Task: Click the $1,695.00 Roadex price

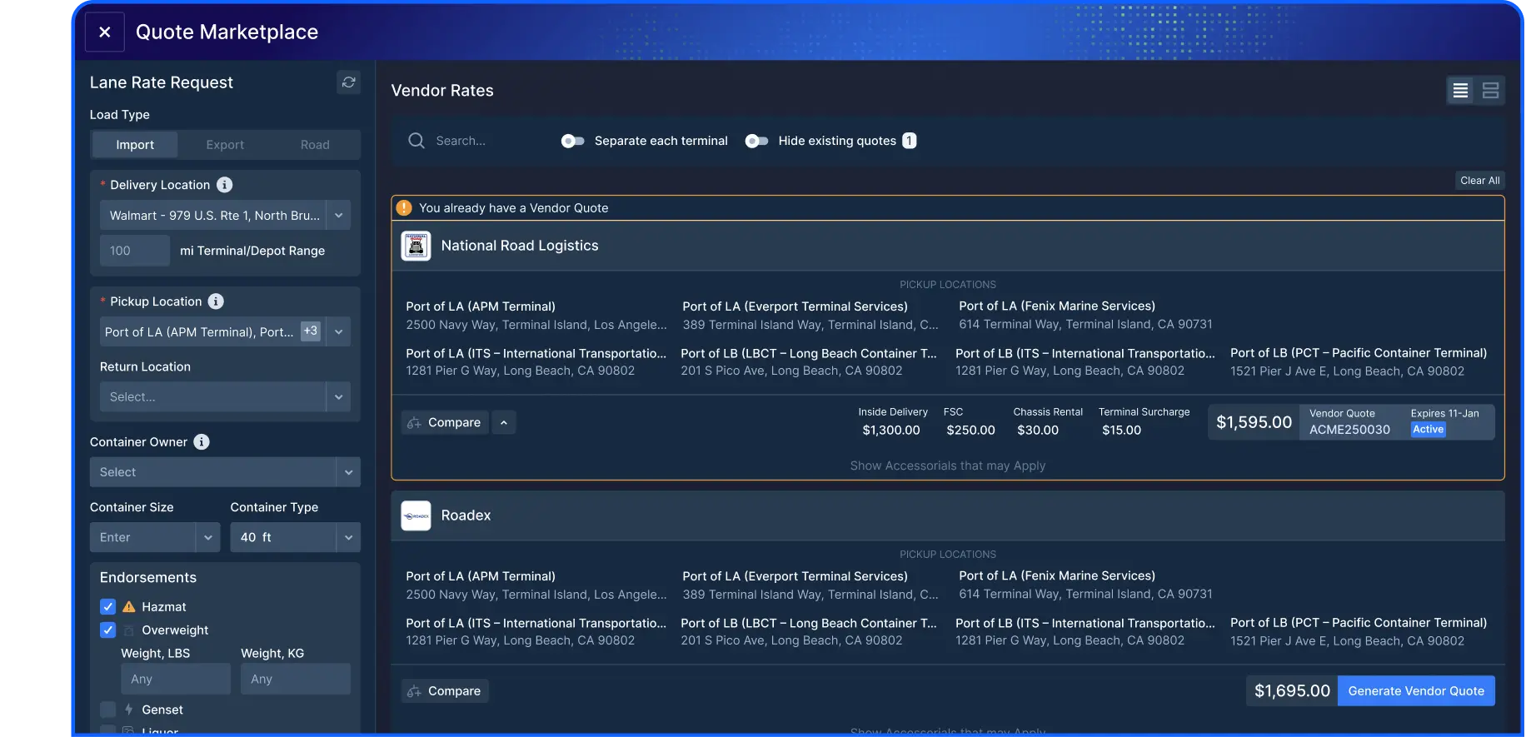Action: (x=1292, y=691)
